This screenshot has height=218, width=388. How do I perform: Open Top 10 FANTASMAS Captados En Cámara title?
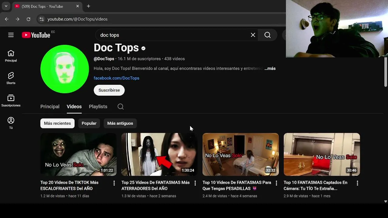pyautogui.click(x=316, y=186)
